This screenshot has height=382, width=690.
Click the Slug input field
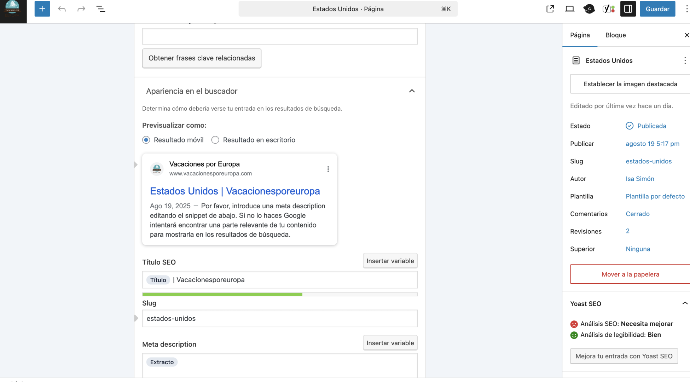tap(279, 318)
